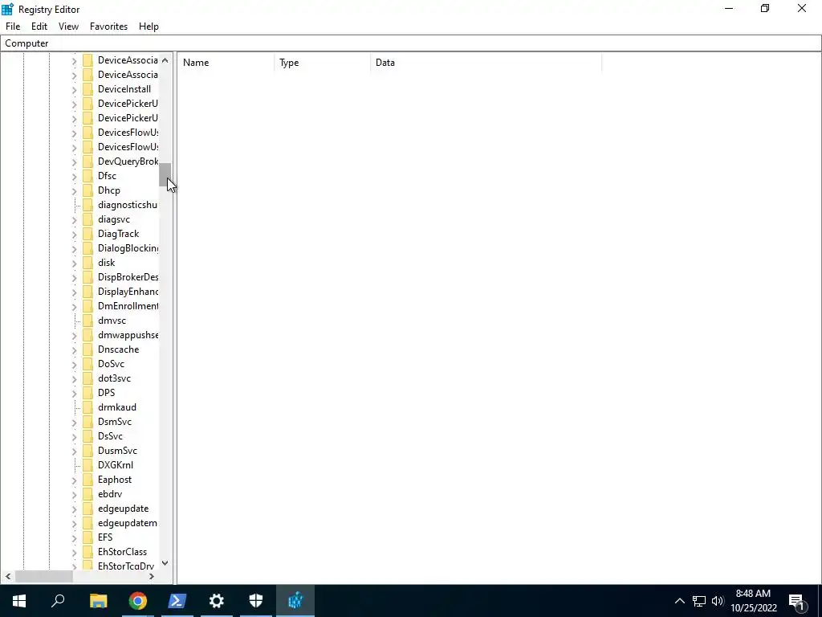Select the Dnscache folder icon

point(88,349)
